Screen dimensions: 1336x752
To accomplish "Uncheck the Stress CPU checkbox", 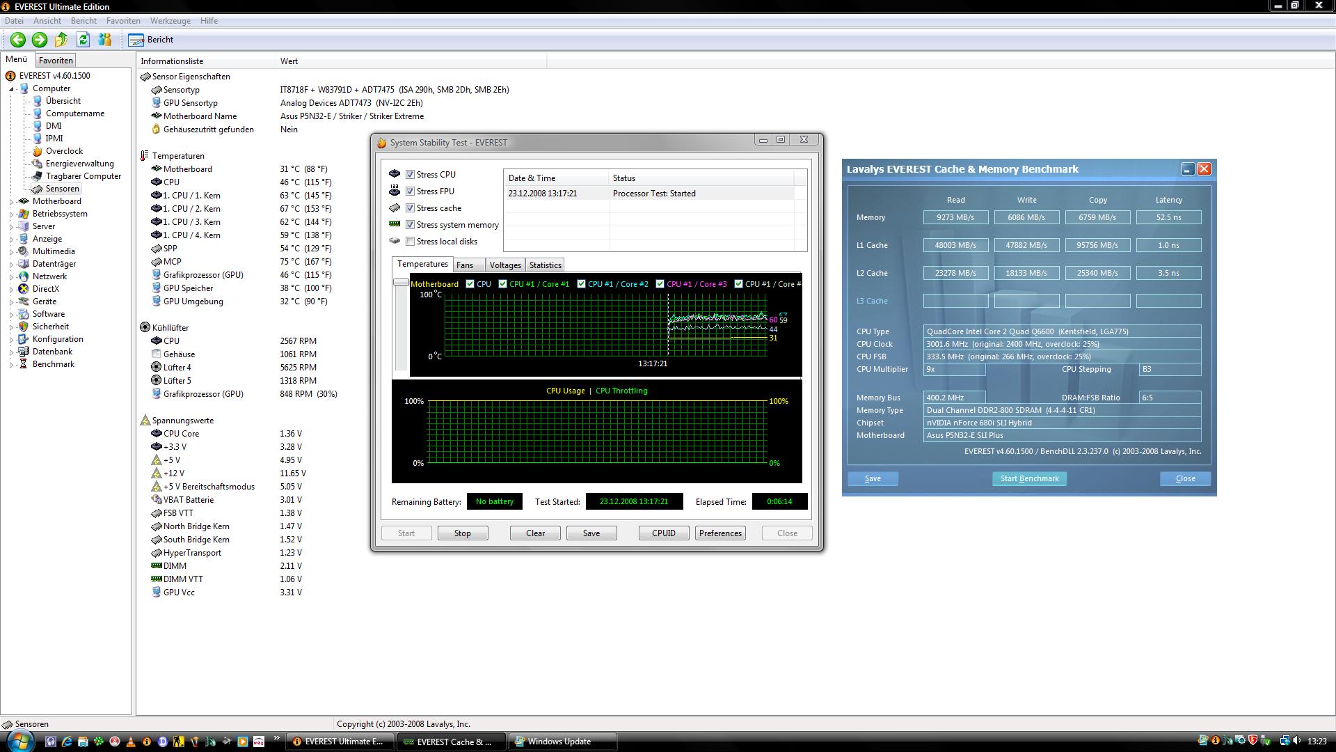I will pyautogui.click(x=411, y=175).
